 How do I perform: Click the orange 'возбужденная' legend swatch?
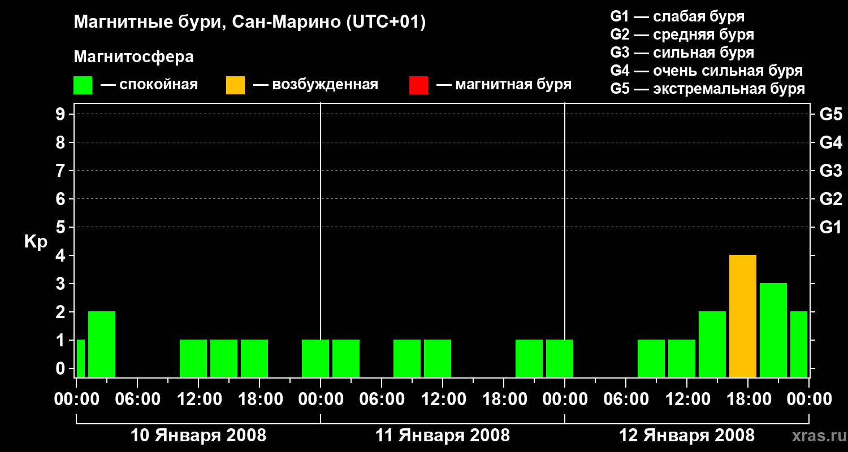[x=235, y=85]
